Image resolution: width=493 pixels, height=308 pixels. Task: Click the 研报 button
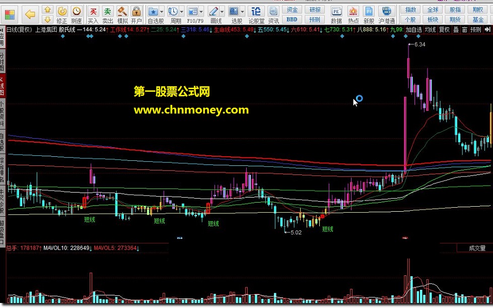315,10
